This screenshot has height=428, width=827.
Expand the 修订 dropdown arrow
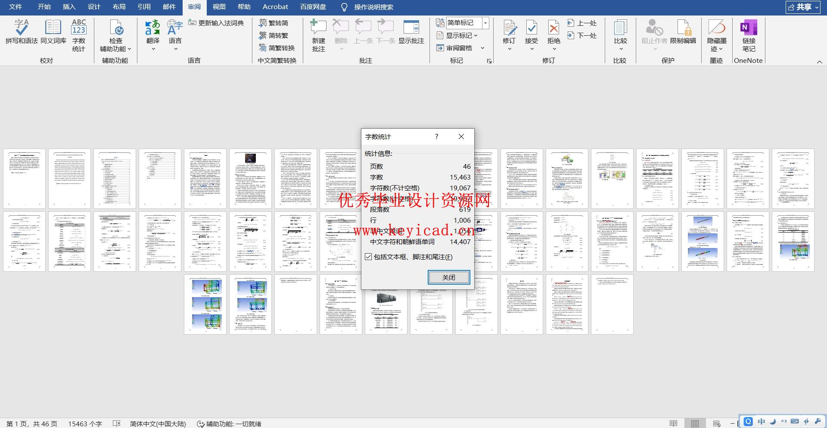coord(510,49)
